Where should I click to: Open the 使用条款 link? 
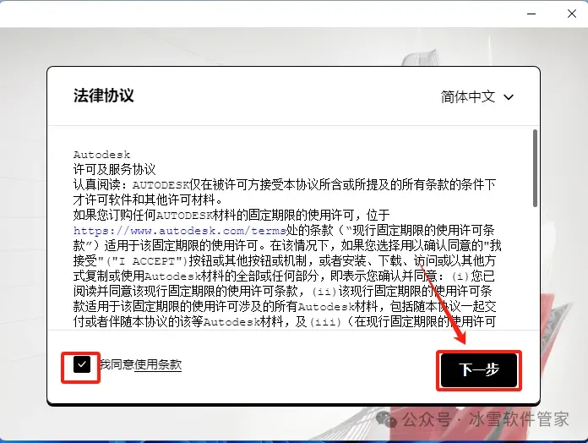[x=158, y=364]
